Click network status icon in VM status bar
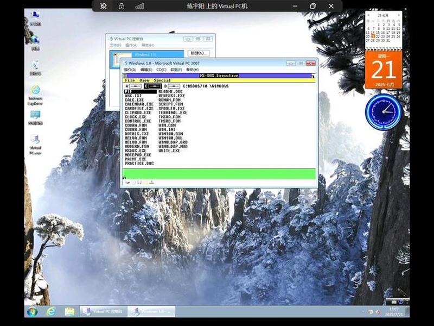434x326 pixels. [x=151, y=183]
